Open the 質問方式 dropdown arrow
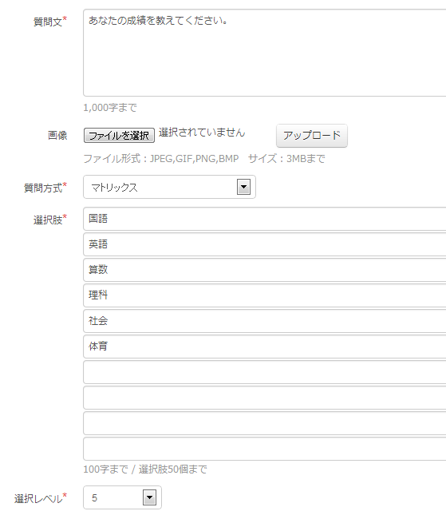Viewport: 446px width, 515px height. pos(243,187)
